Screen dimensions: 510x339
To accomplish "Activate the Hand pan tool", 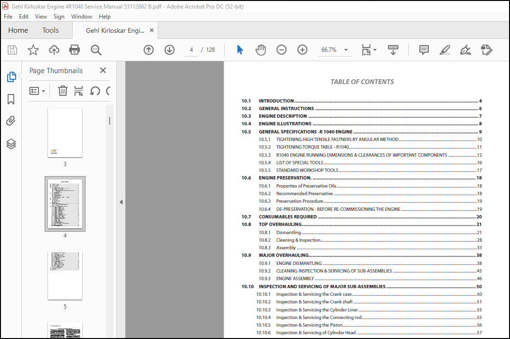I will [x=261, y=50].
